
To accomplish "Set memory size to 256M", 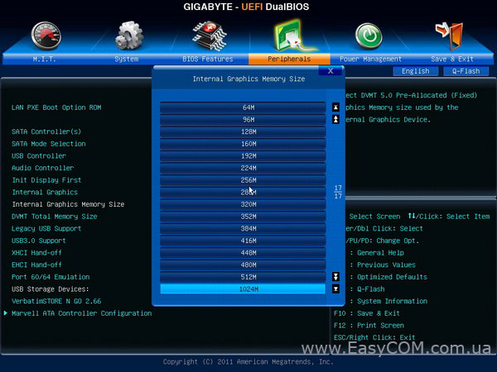I will [243, 180].
